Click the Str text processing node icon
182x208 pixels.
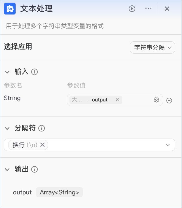tap(10, 9)
